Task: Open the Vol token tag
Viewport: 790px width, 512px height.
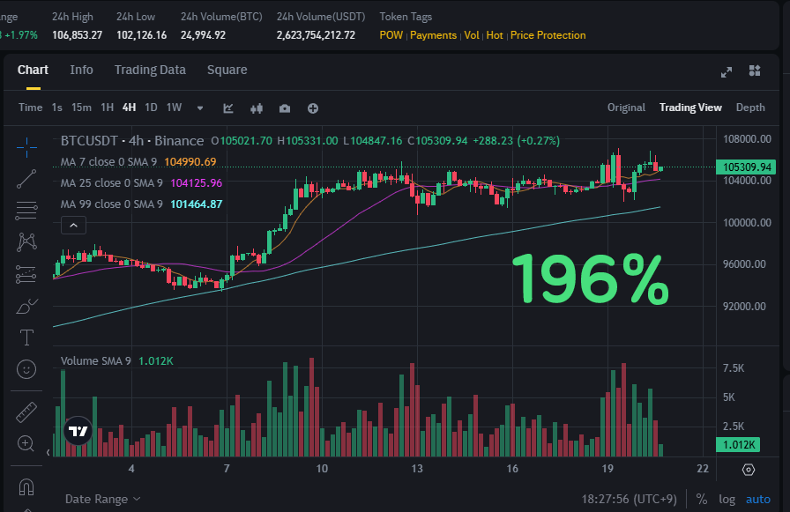Action: coord(472,35)
